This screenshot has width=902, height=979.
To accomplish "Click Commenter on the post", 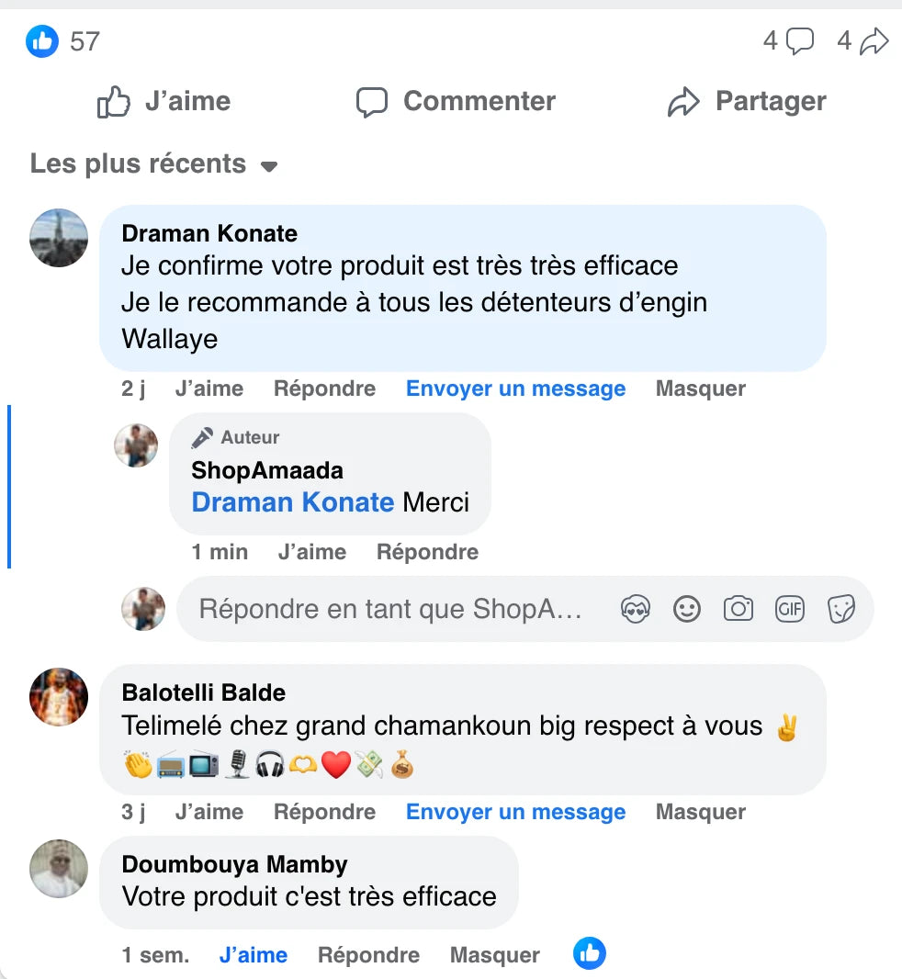I will click(x=456, y=101).
